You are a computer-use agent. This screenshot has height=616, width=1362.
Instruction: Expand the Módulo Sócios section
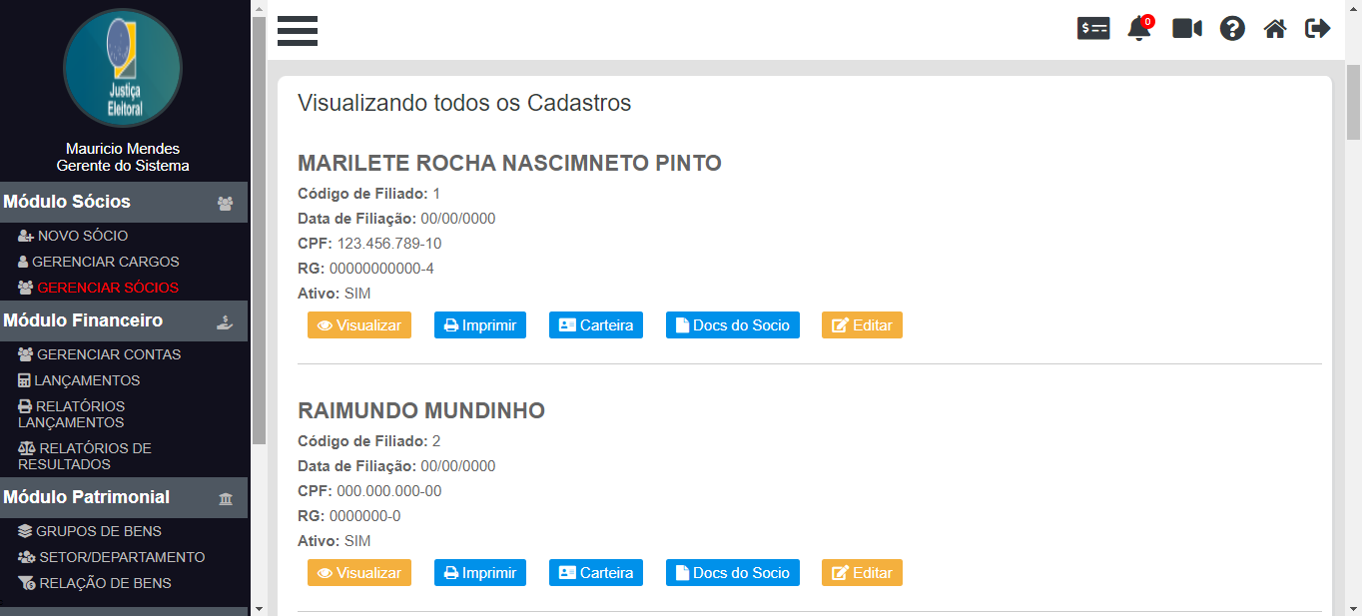pos(124,202)
